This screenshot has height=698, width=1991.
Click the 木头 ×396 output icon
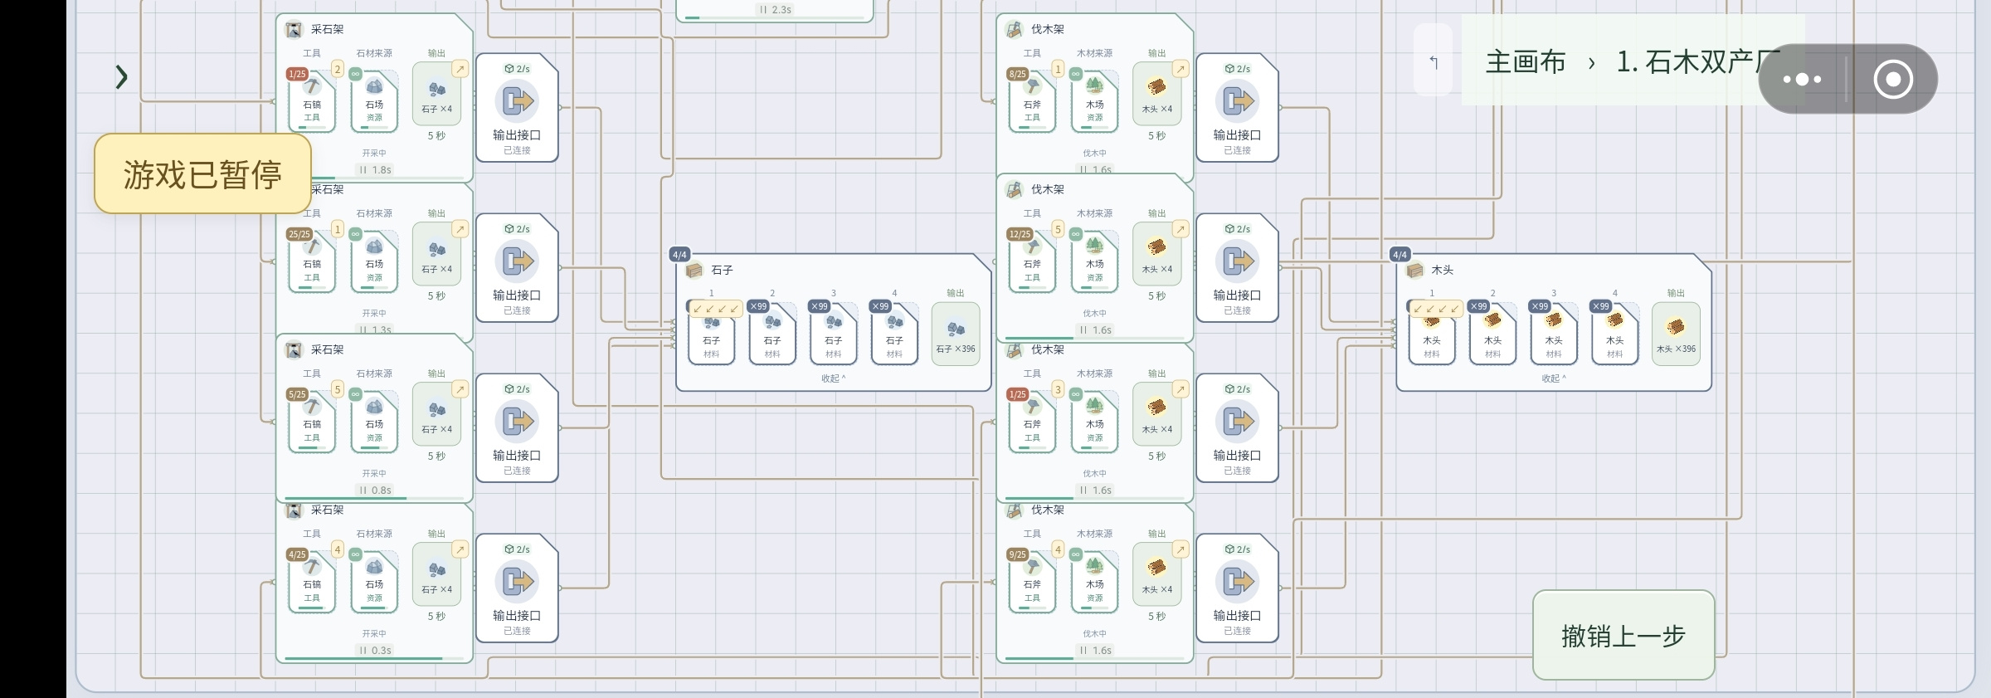pos(1676,334)
